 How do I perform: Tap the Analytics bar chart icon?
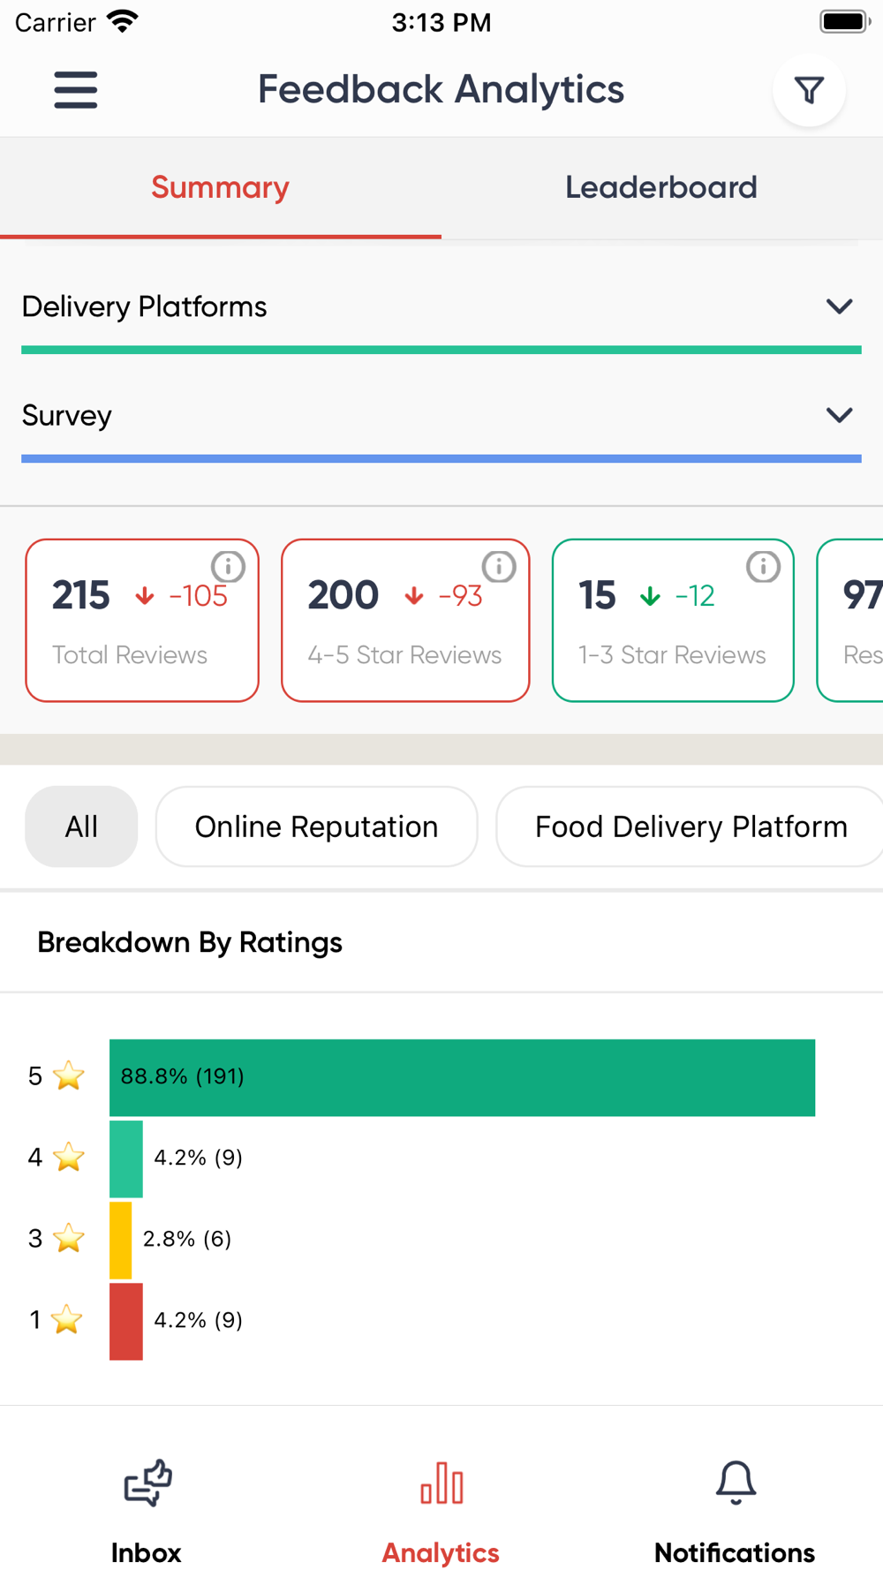tap(441, 1483)
